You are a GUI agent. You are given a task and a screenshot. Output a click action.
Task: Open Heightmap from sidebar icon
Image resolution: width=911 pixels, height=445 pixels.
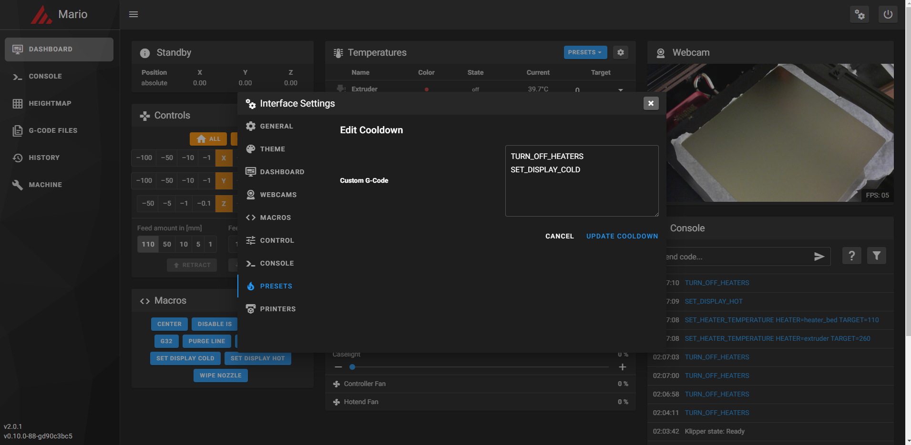[x=18, y=103]
